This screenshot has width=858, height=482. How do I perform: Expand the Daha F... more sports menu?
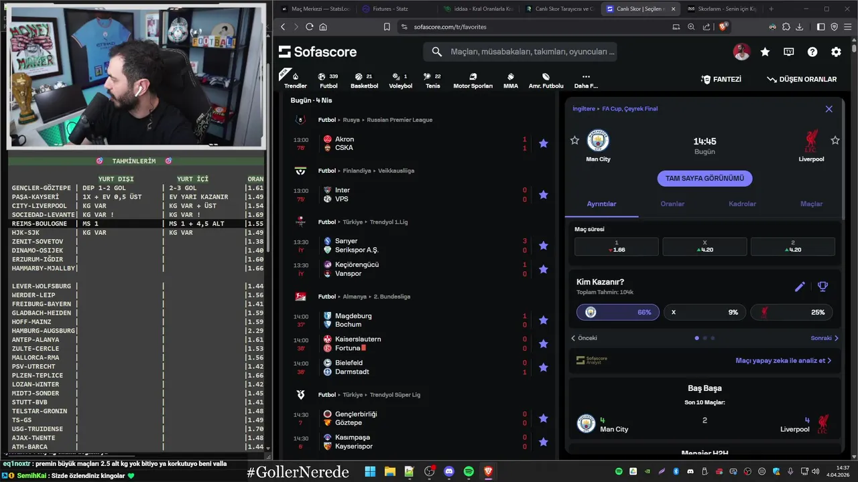click(586, 80)
